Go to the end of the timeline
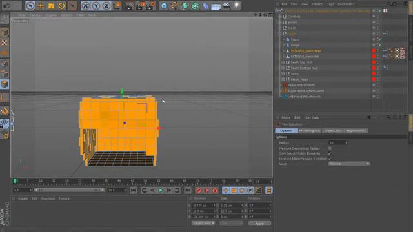 click(x=188, y=190)
